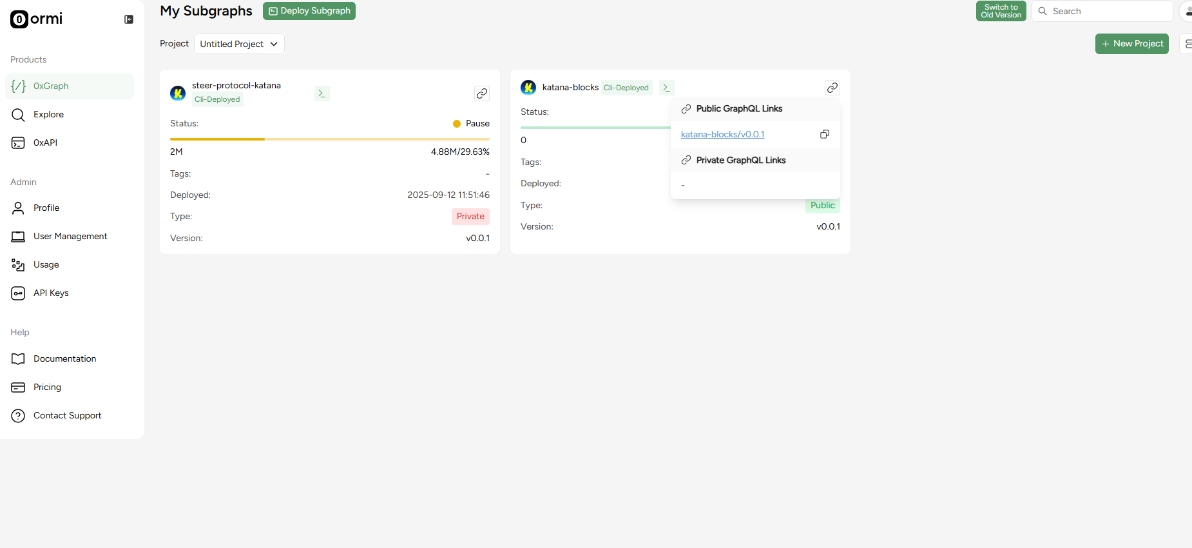Screen dimensions: 1192x548
Task: Click the Documentation book icon
Action: coord(18,358)
